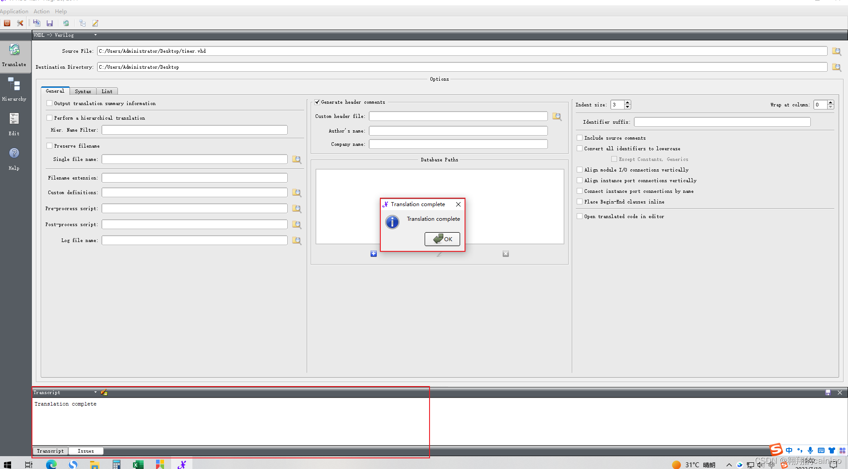This screenshot has height=469, width=848.
Task: Open Excel from the taskbar
Action: point(138,464)
